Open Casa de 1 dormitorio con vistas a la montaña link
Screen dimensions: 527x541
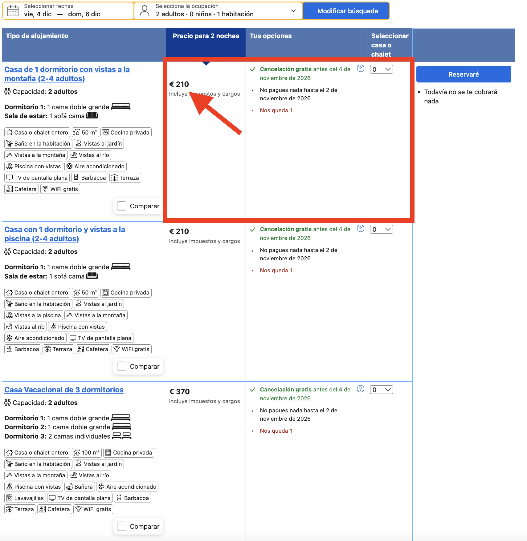coord(67,74)
